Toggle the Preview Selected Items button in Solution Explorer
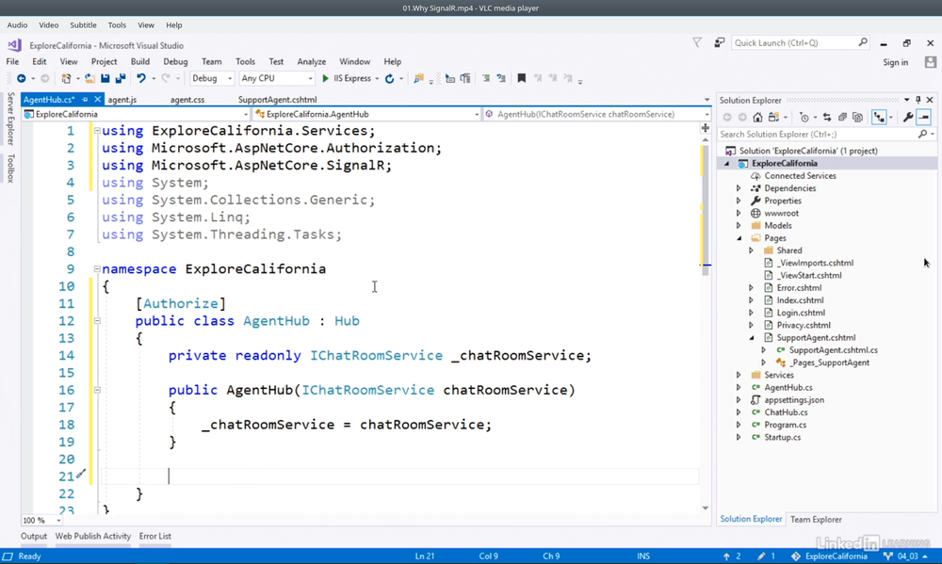This screenshot has width=942, height=564. 924,117
